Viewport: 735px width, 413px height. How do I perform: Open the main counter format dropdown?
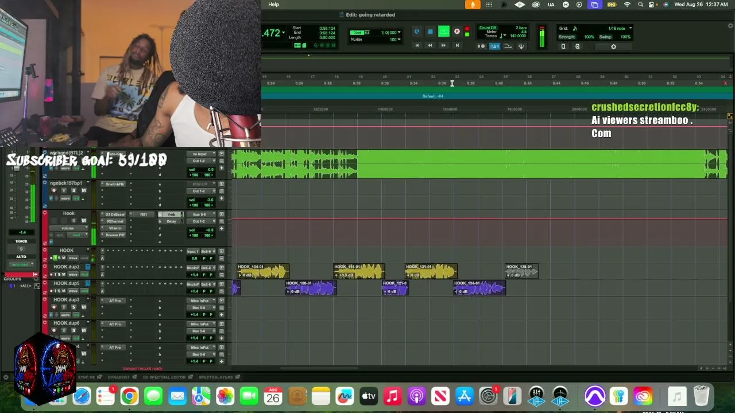283,33
